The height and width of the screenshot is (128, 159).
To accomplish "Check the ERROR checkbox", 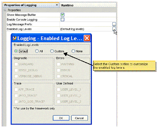I will [x=59, y=70].
